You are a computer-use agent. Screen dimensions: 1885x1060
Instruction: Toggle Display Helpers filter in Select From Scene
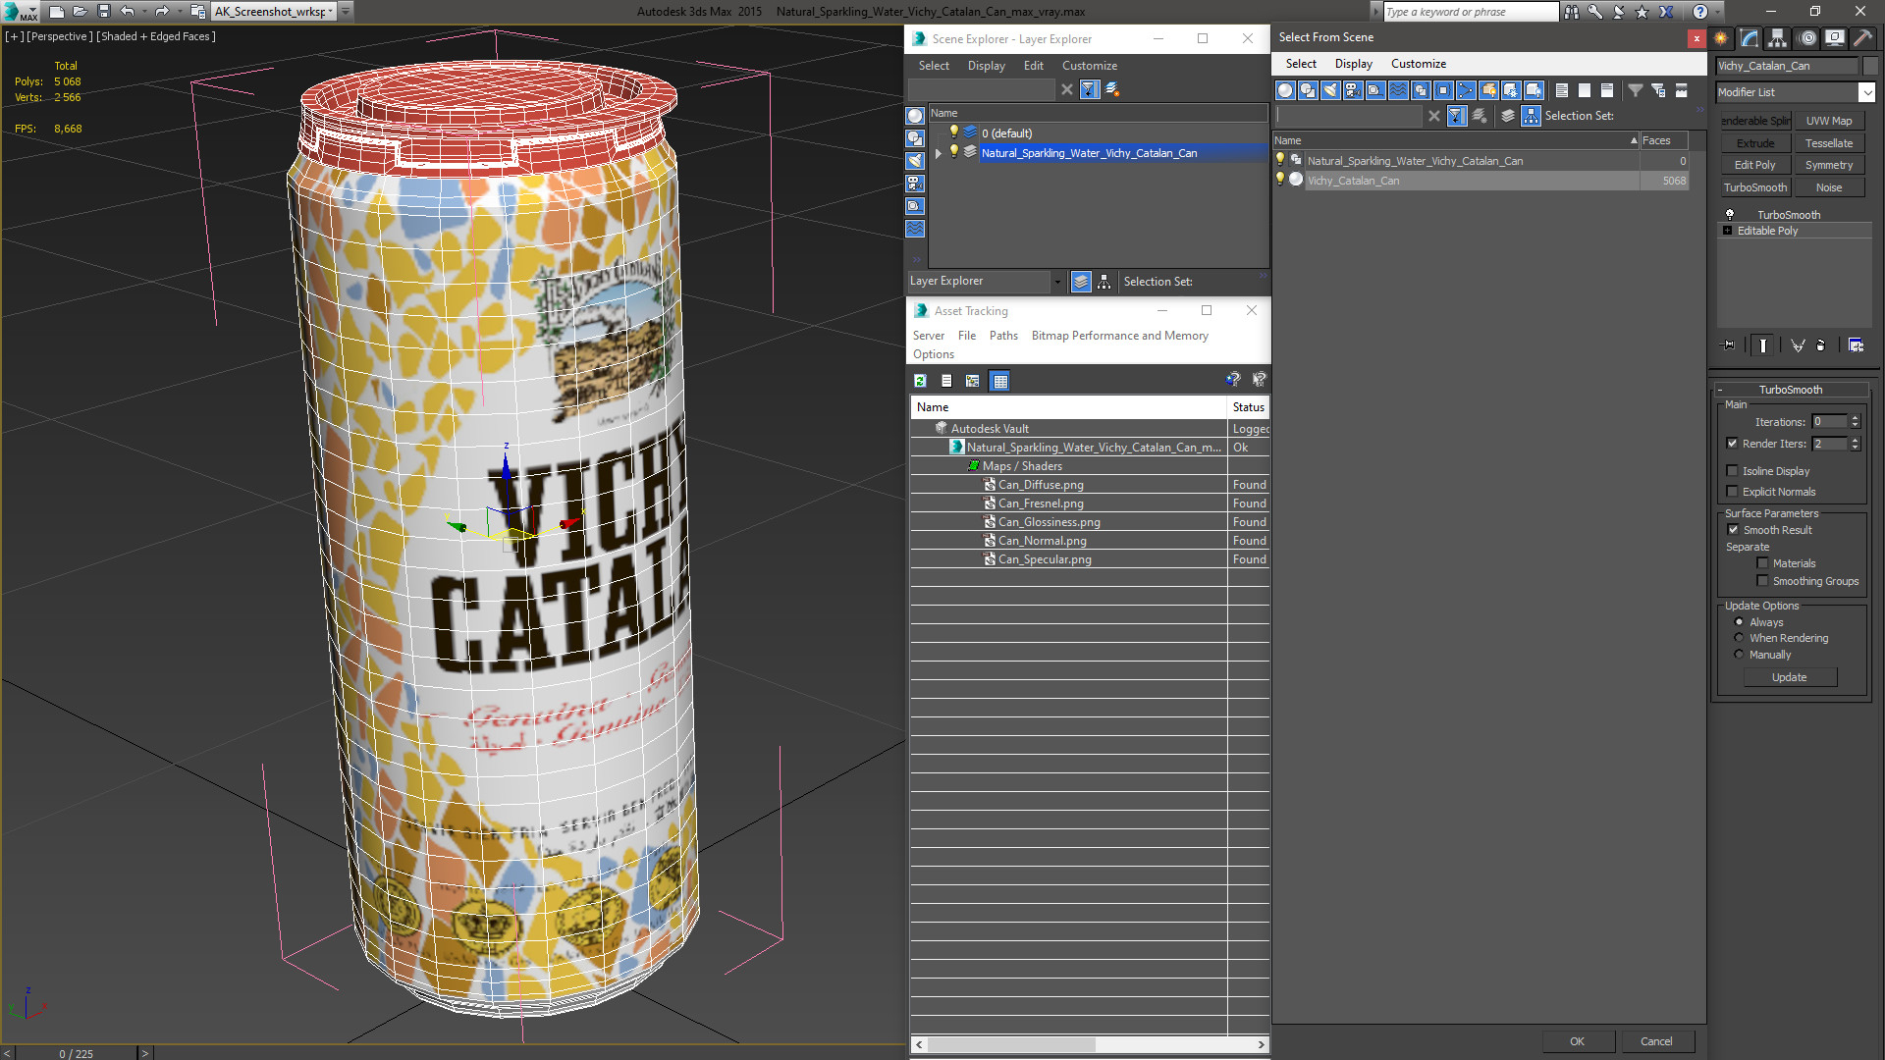pyautogui.click(x=1375, y=90)
